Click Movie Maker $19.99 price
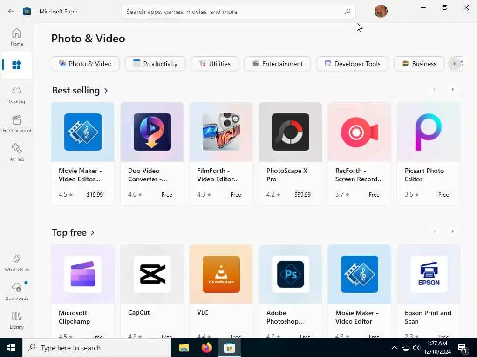This screenshot has height=357, width=477. tap(95, 195)
